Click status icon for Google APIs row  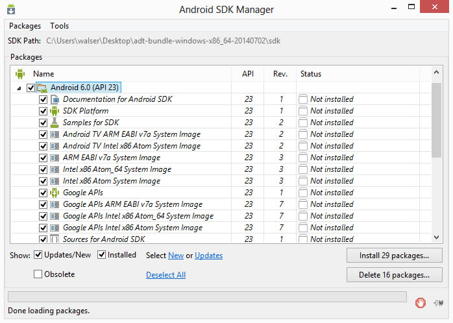pyautogui.click(x=303, y=193)
